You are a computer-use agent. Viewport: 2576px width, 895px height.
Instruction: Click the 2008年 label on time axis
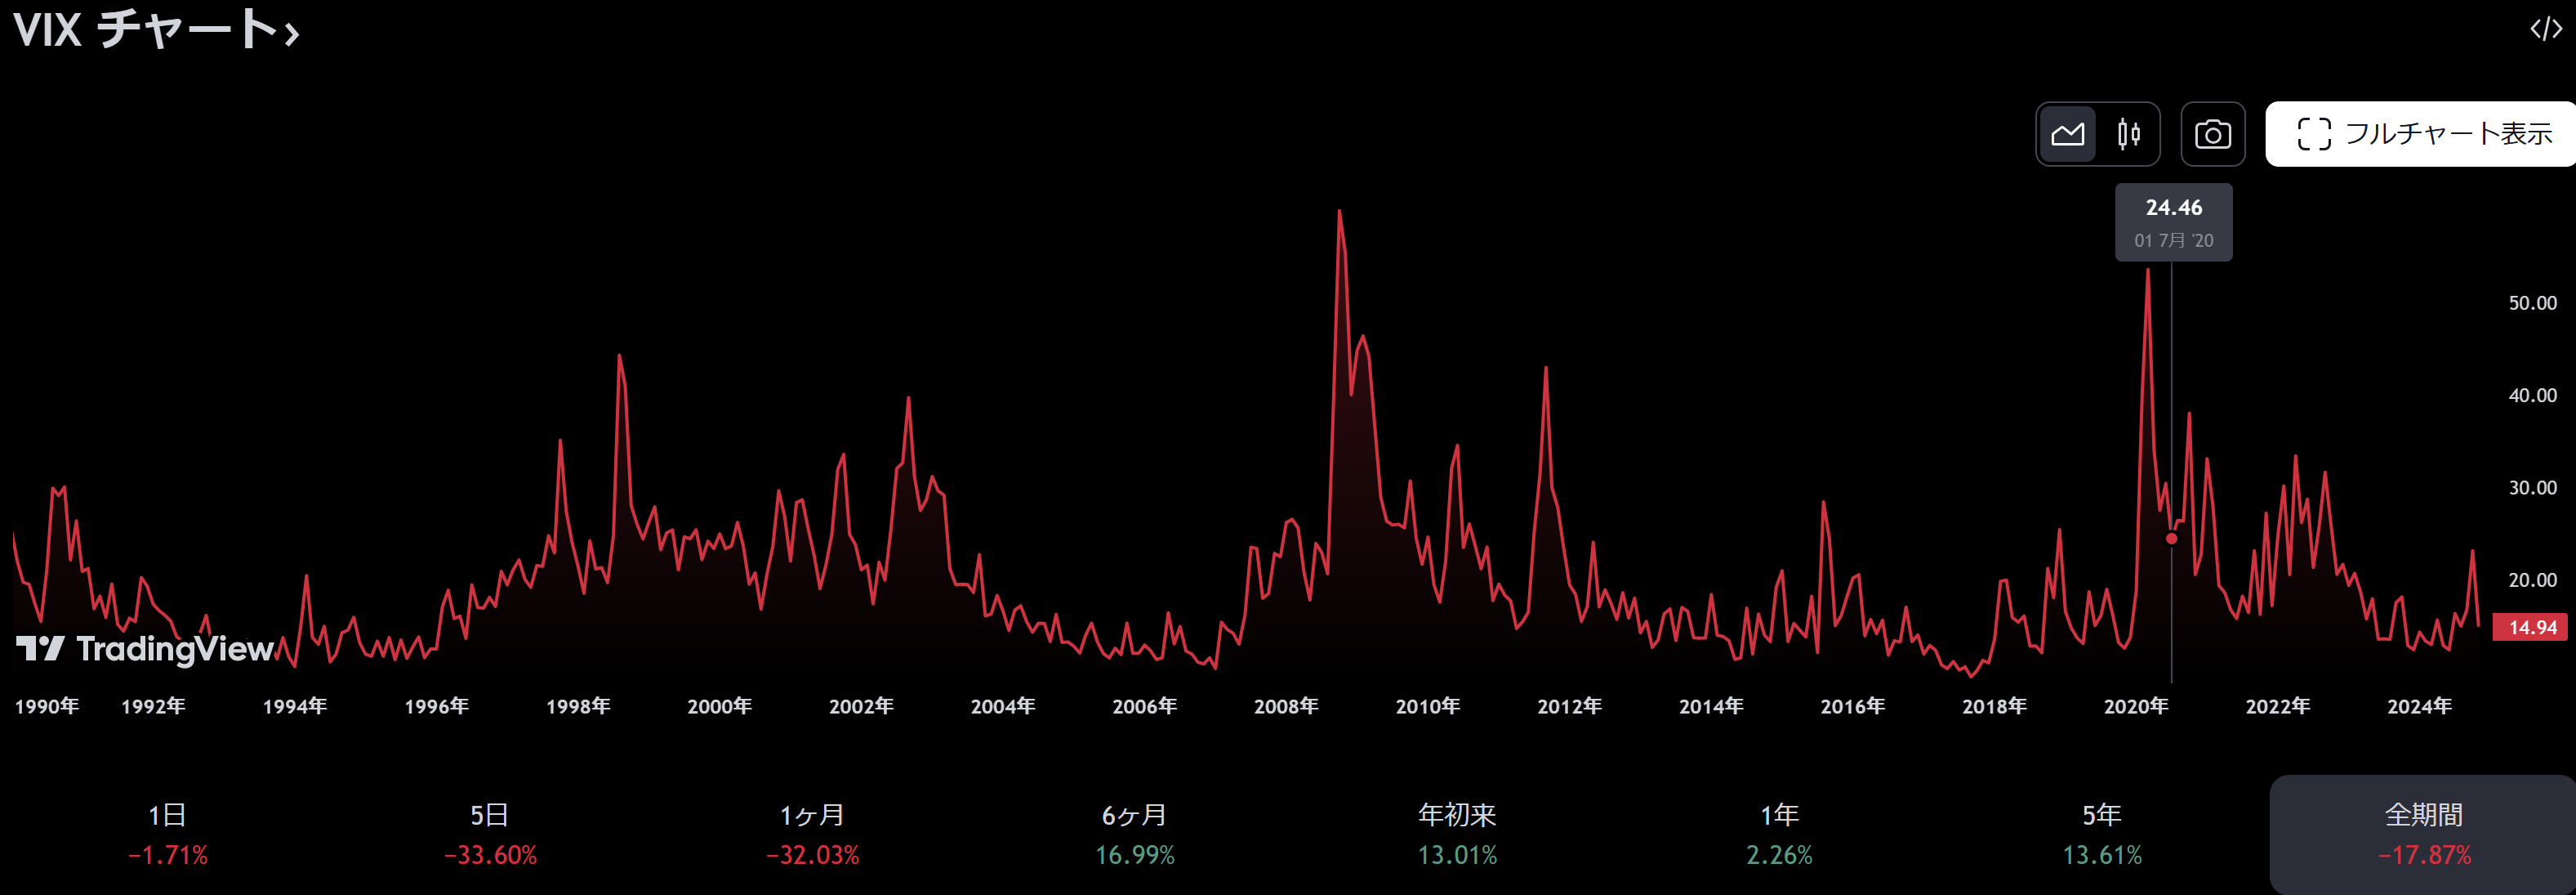click(x=1286, y=707)
